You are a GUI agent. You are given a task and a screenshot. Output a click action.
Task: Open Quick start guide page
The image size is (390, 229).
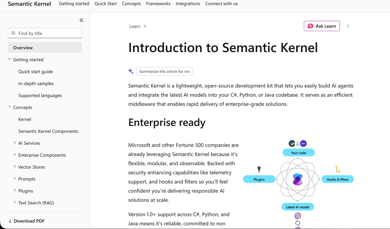(36, 72)
